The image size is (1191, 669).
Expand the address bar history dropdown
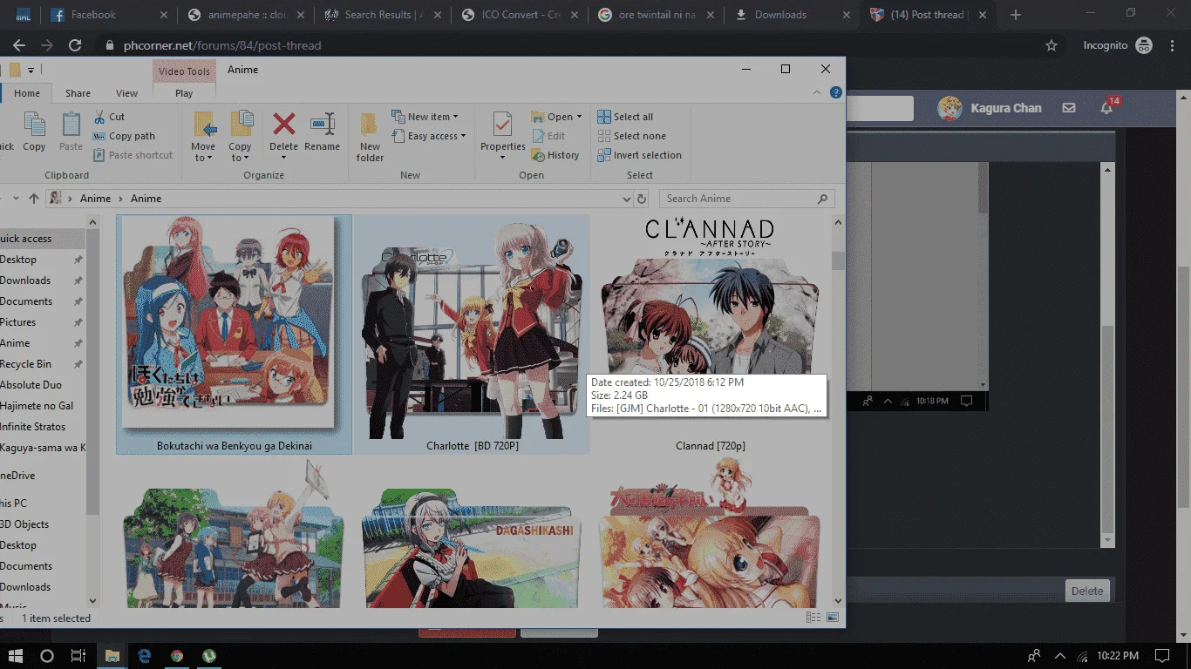[x=626, y=199]
